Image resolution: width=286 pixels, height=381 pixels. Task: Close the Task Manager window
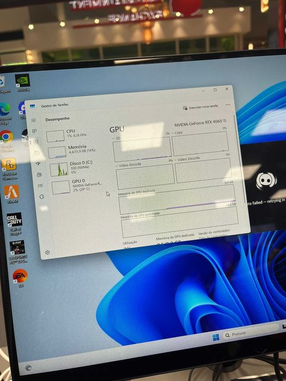[x=227, y=89]
